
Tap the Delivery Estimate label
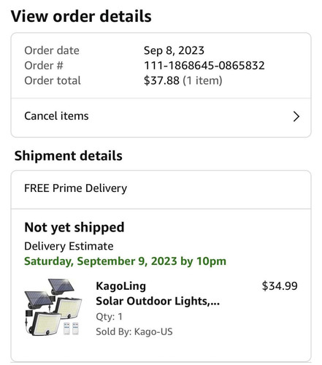[69, 246]
